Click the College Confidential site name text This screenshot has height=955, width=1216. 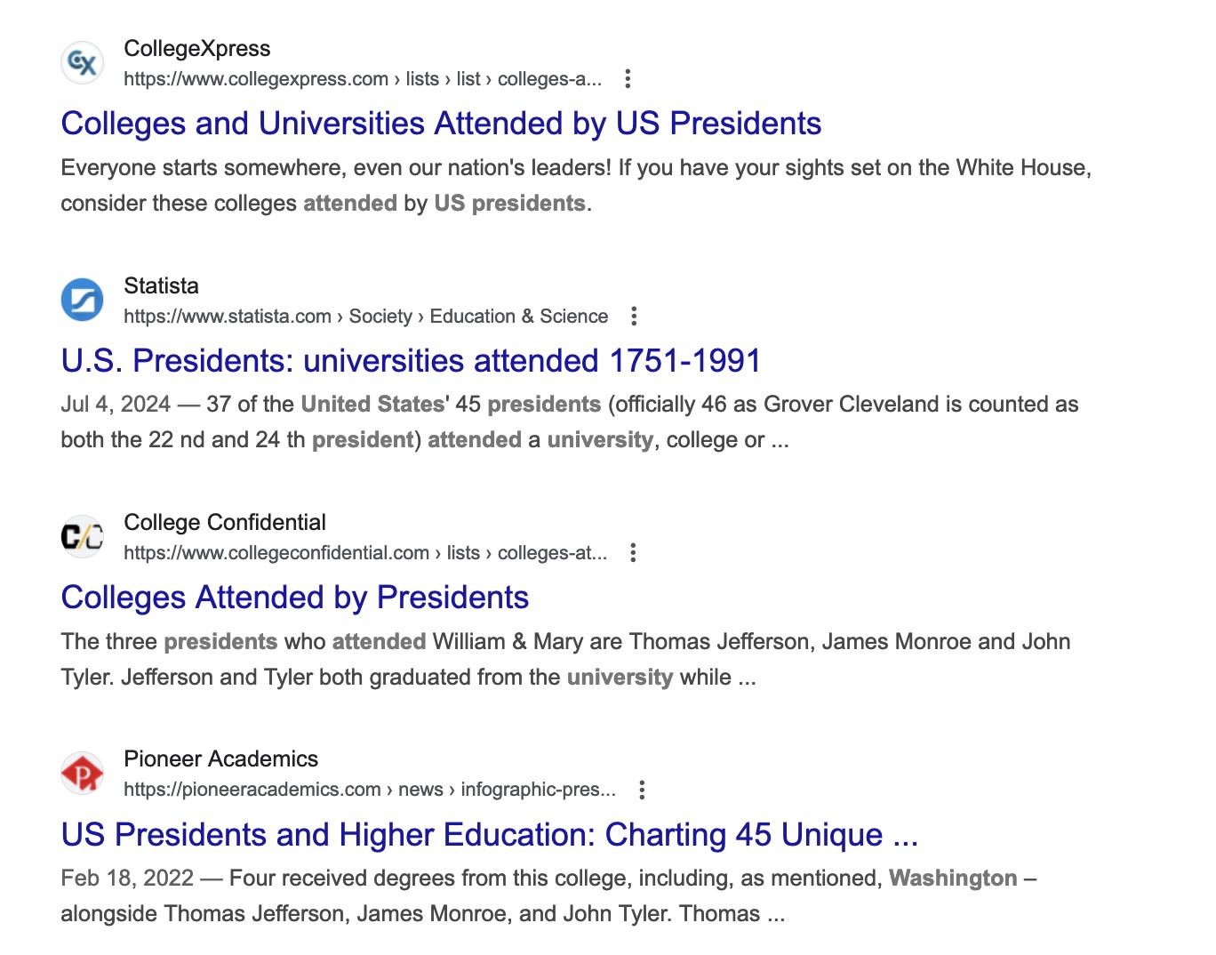tap(224, 523)
